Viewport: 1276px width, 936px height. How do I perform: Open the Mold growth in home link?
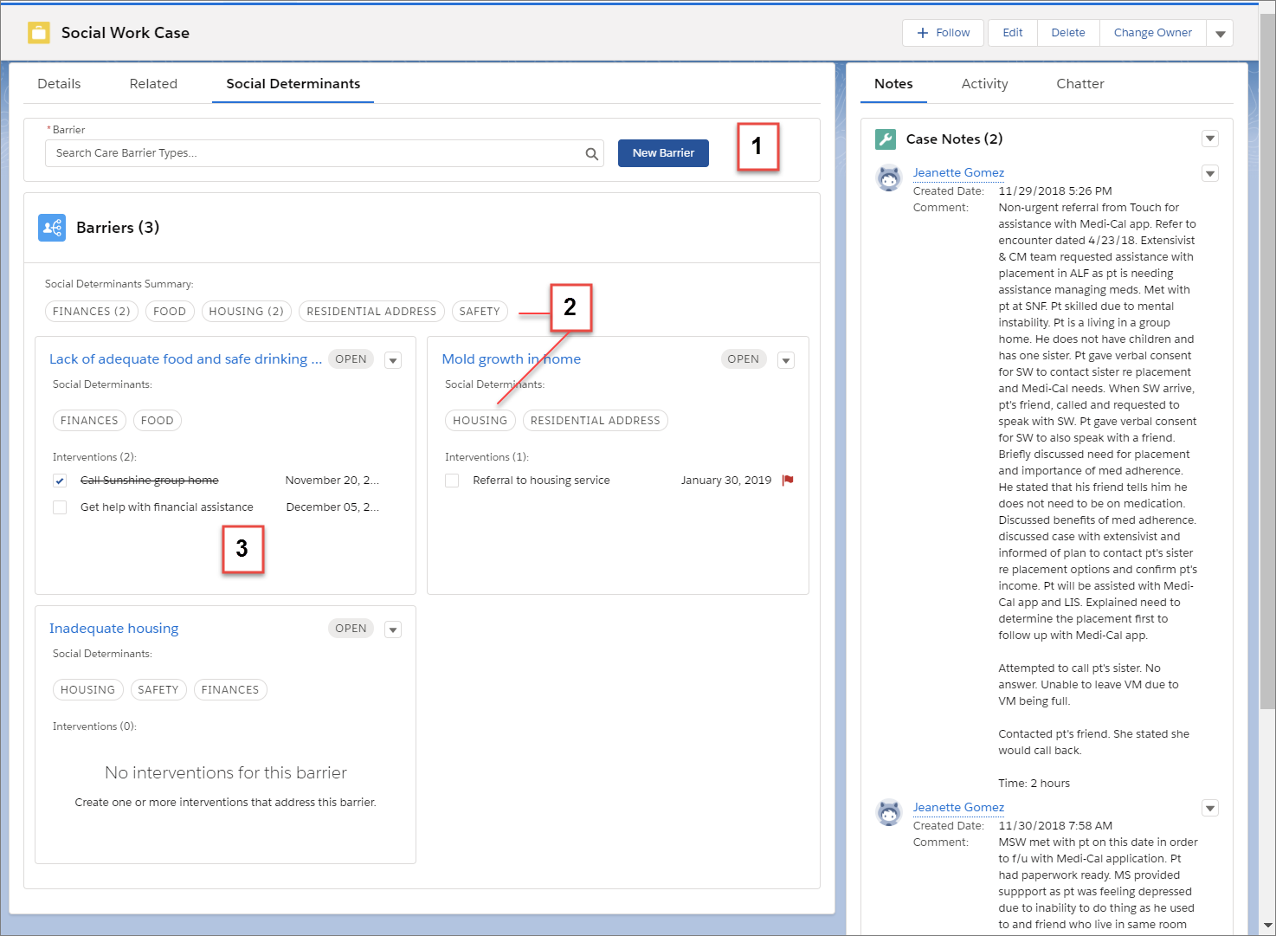(x=512, y=359)
